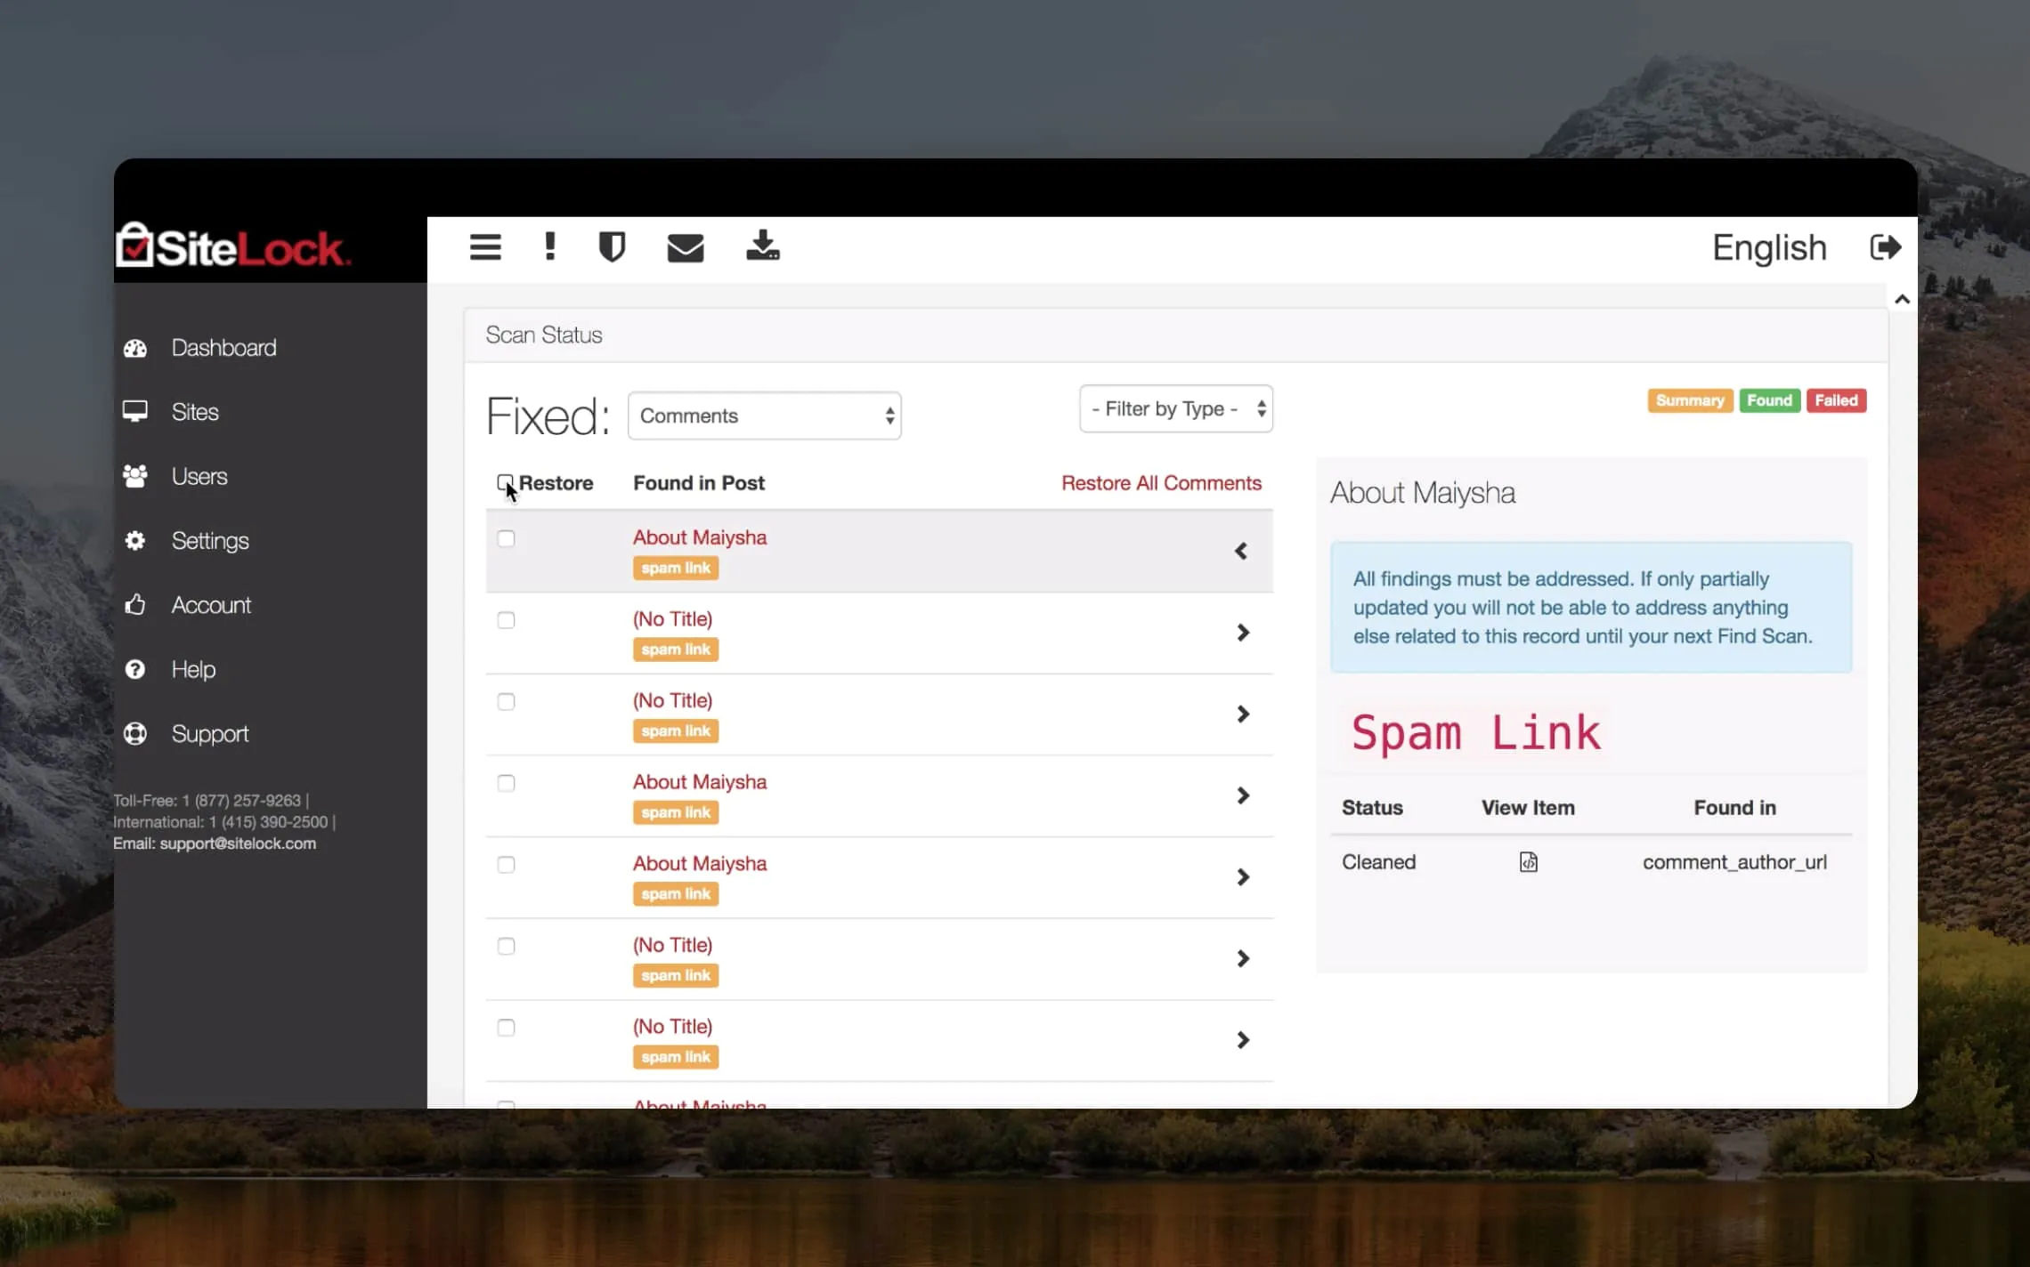This screenshot has width=2030, height=1267.
Task: Check the first (No Title) row checkbox
Action: tap(506, 620)
